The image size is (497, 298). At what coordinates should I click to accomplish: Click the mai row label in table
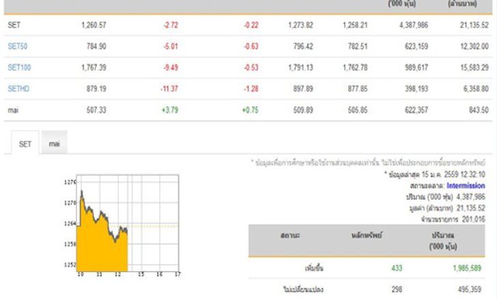pyautogui.click(x=13, y=110)
